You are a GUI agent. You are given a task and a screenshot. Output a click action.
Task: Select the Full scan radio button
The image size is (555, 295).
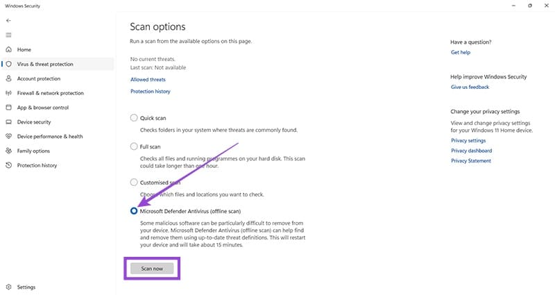[x=134, y=146]
